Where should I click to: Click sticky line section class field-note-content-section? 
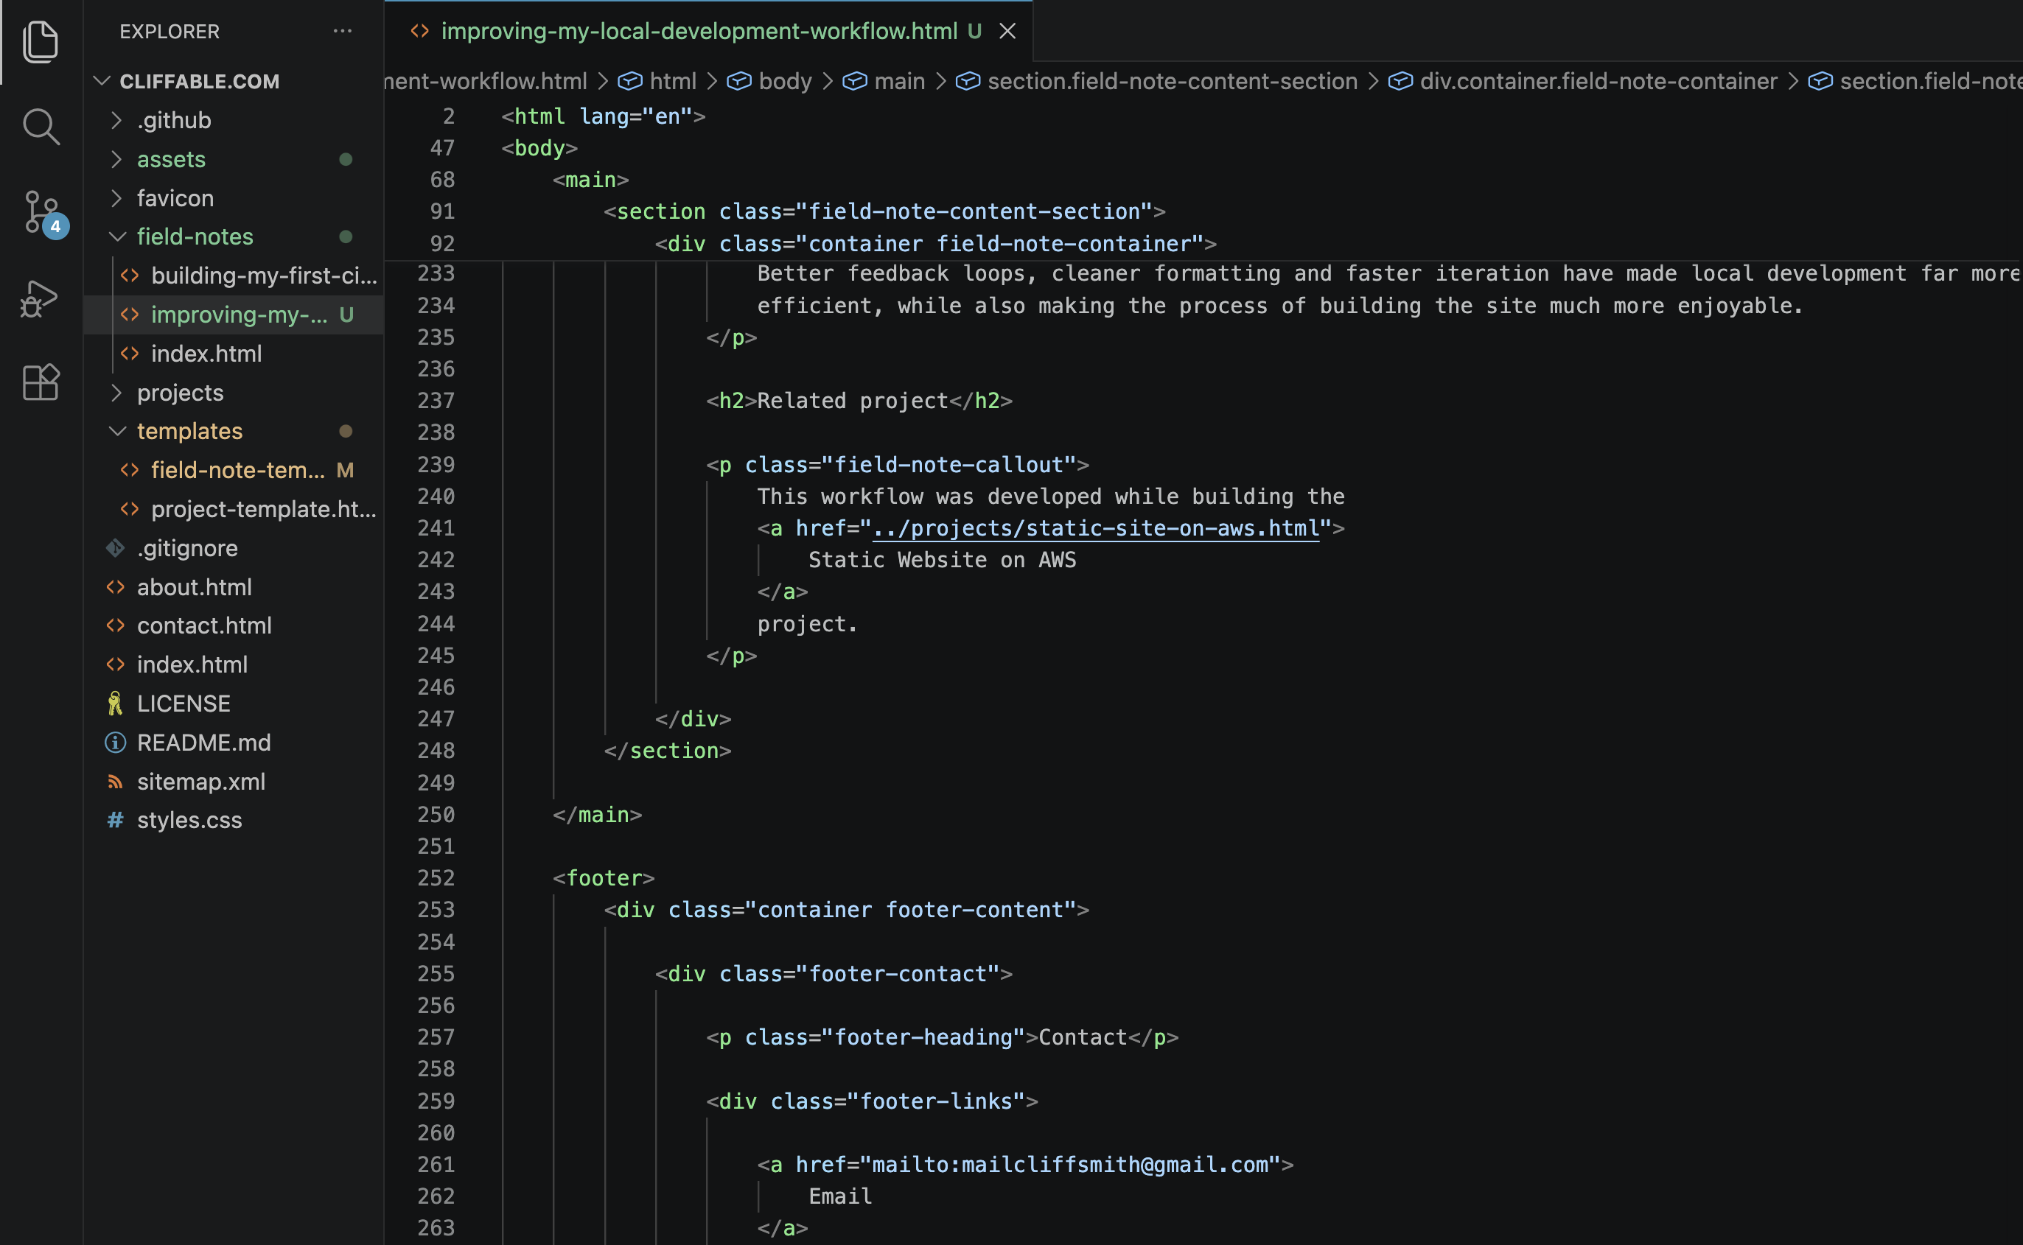click(x=884, y=211)
